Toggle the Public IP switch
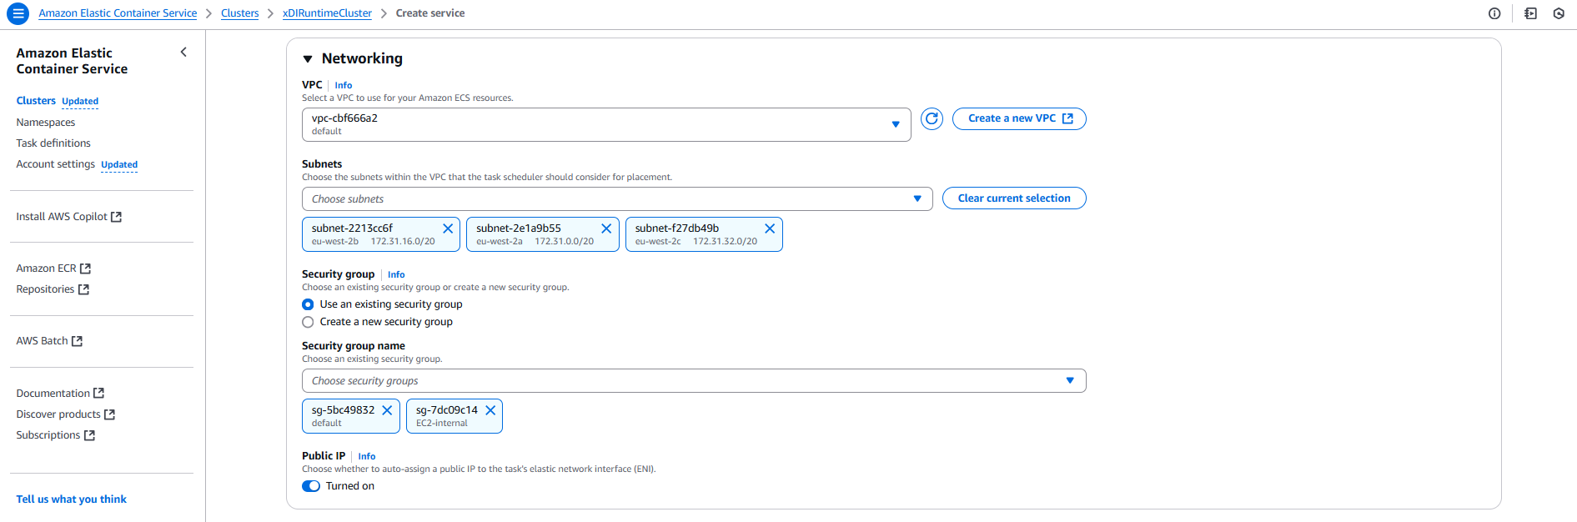The image size is (1577, 522). 311,486
